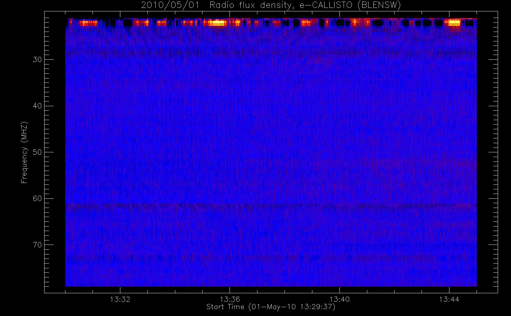The width and height of the screenshot is (511, 316).
Task: Click the 70 frequency tick label
Action: (37, 245)
